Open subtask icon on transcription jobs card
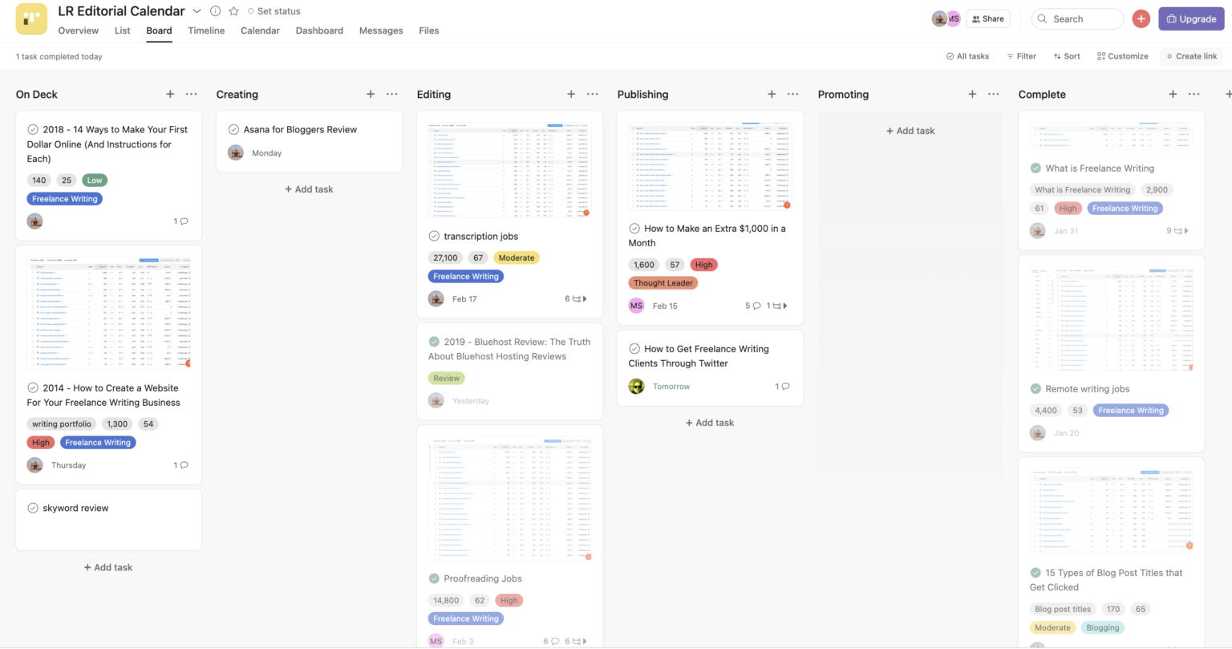This screenshot has height=649, width=1232. point(577,298)
